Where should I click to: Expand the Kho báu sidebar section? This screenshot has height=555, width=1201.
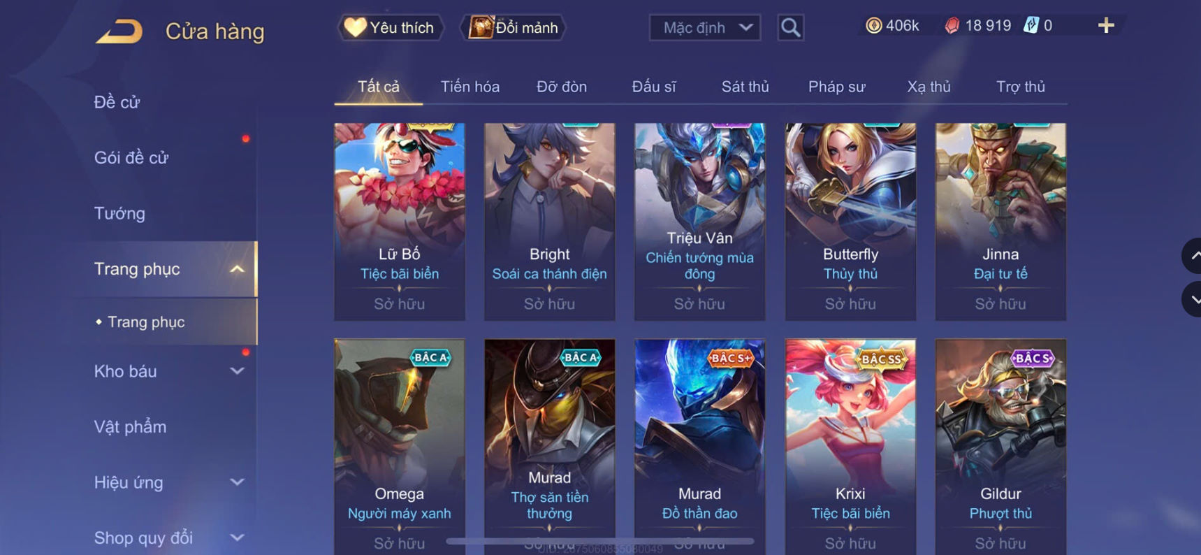point(238,371)
